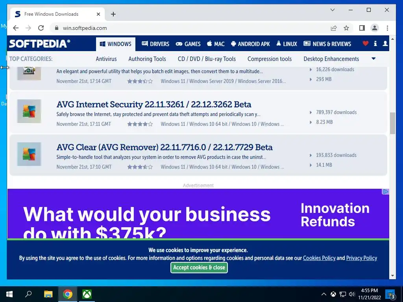Open the taskbar clock and date

(370, 294)
